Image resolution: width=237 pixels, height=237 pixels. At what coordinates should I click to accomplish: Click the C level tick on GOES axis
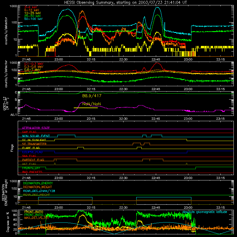point(16,92)
